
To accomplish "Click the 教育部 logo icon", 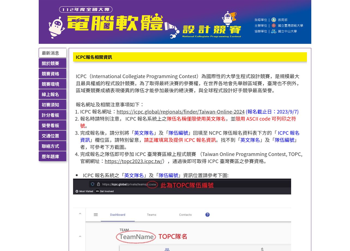I will [274, 20].
